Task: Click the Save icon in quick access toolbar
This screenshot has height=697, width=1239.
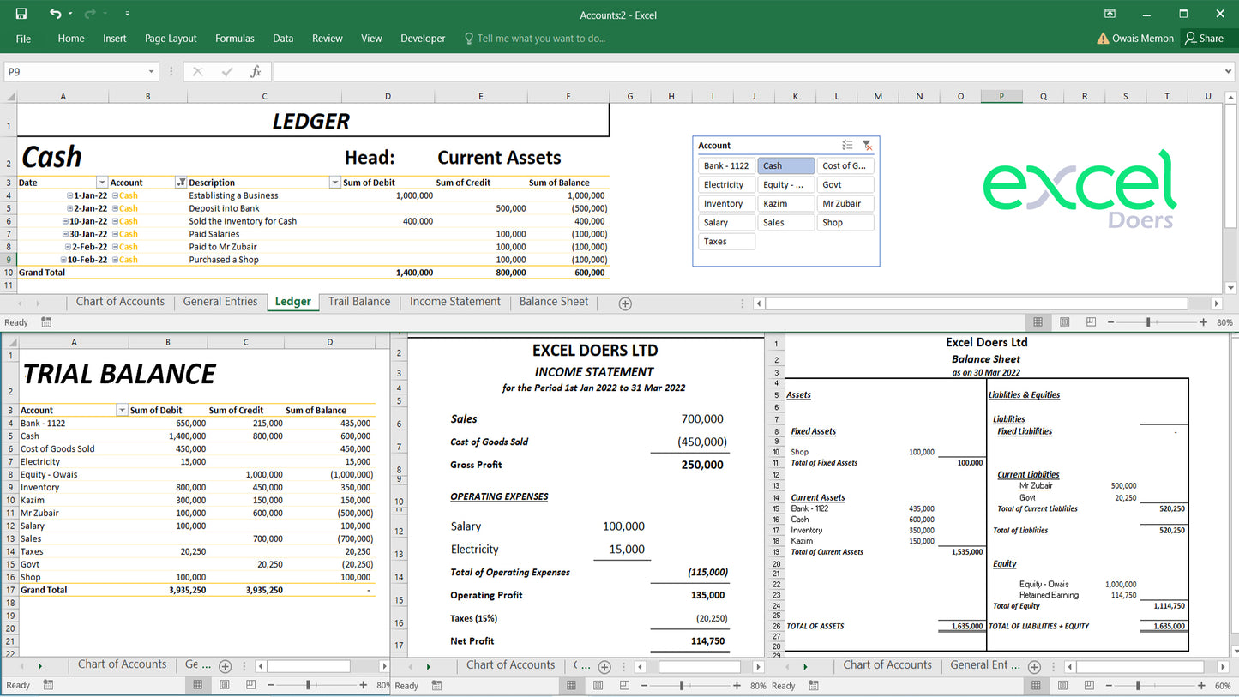Action: tap(21, 14)
